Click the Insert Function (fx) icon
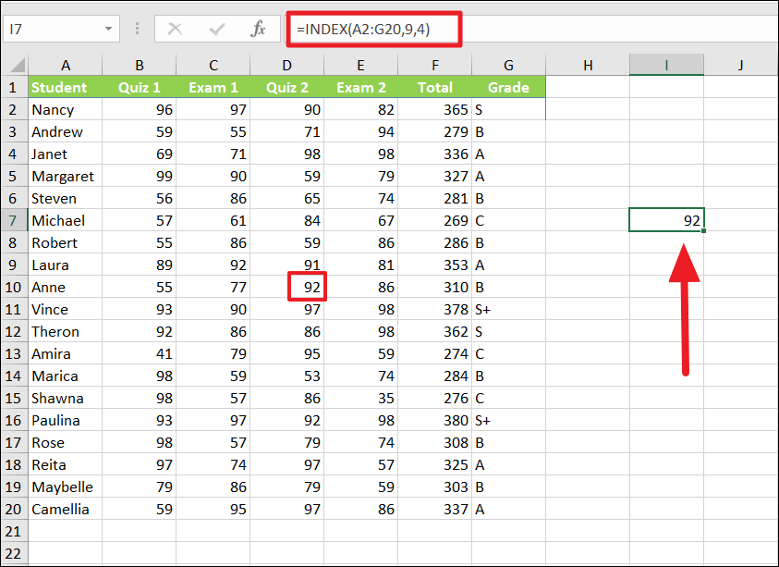Viewport: 779px width, 567px height. point(257,29)
